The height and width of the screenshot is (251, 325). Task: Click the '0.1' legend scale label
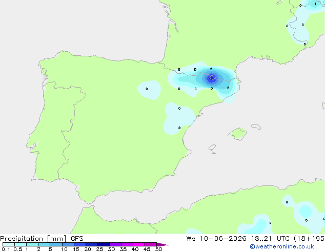point(6,249)
